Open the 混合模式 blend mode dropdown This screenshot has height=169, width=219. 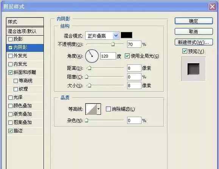click(116, 36)
